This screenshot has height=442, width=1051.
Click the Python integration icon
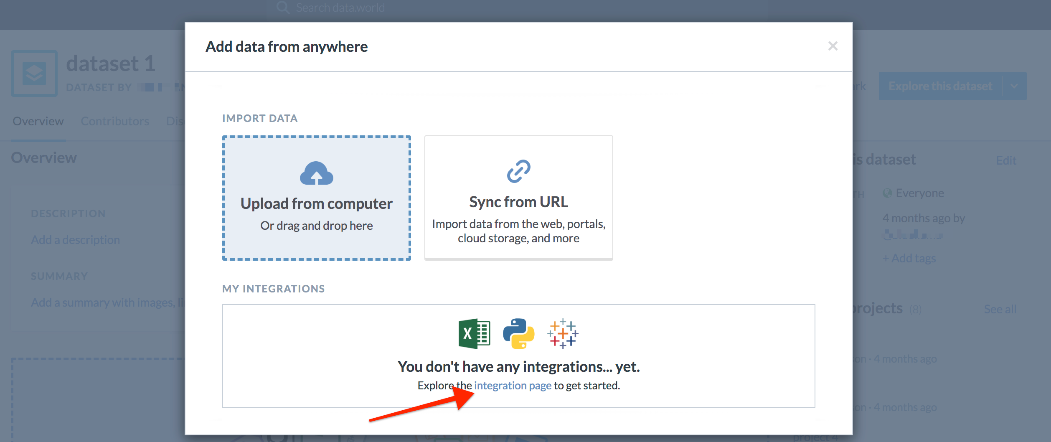518,334
